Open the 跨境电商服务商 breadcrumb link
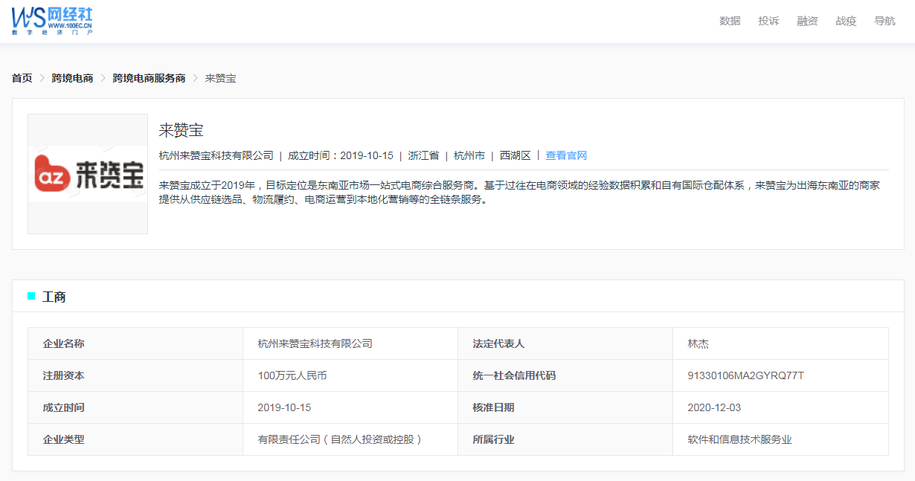 pyautogui.click(x=149, y=78)
